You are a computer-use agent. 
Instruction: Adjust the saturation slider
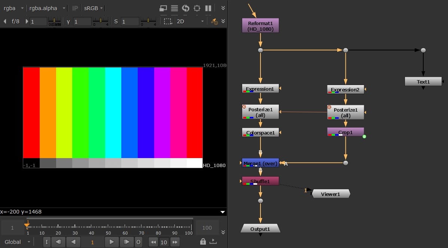pos(148,21)
